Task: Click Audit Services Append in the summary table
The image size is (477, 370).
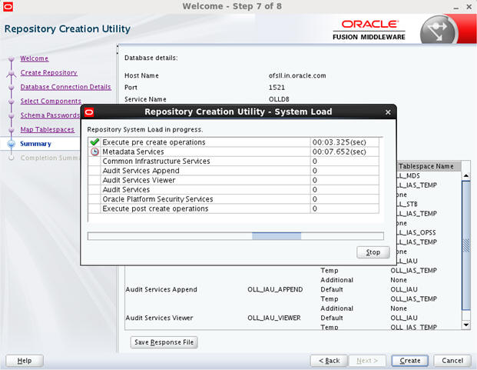Action: coord(161,289)
